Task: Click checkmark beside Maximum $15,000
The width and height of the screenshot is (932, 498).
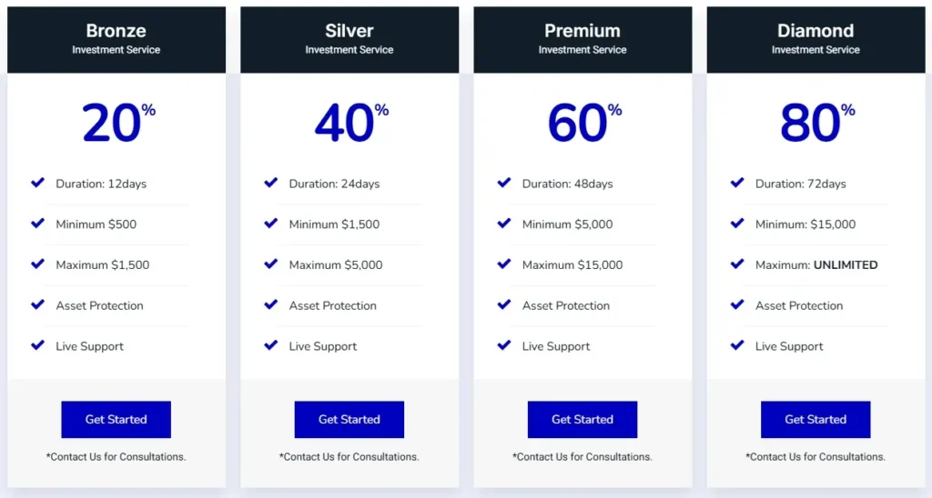Action: (x=504, y=264)
